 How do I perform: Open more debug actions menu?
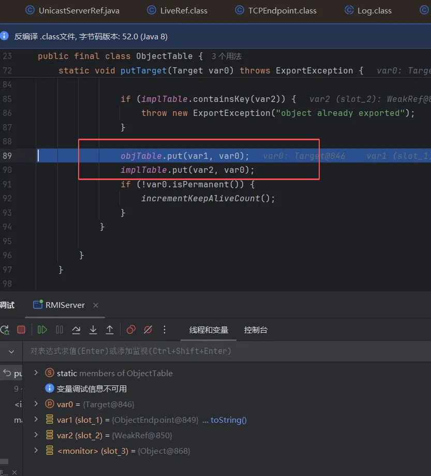point(165,330)
